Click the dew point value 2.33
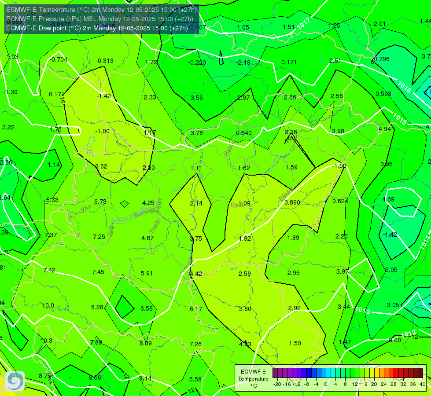The image size is (431, 396). (150, 97)
